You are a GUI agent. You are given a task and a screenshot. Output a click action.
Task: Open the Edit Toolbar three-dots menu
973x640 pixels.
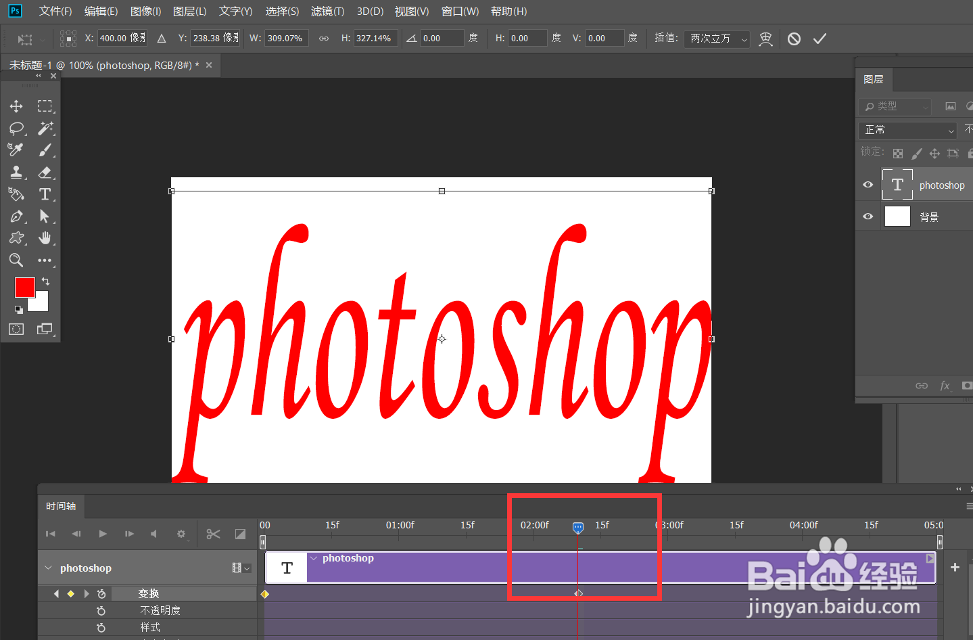(x=45, y=260)
